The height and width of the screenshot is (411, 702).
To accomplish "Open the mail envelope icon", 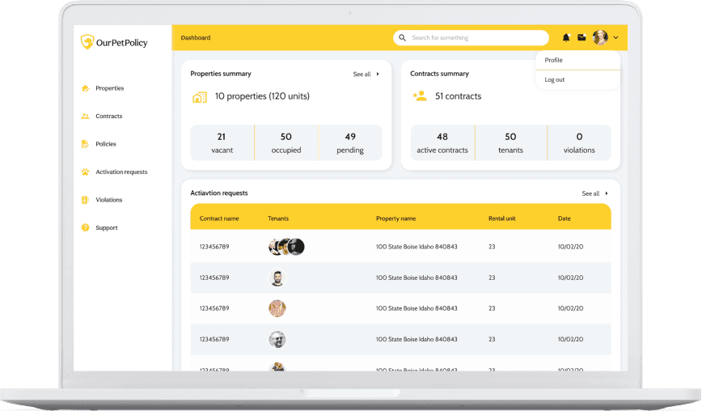I will pos(581,37).
